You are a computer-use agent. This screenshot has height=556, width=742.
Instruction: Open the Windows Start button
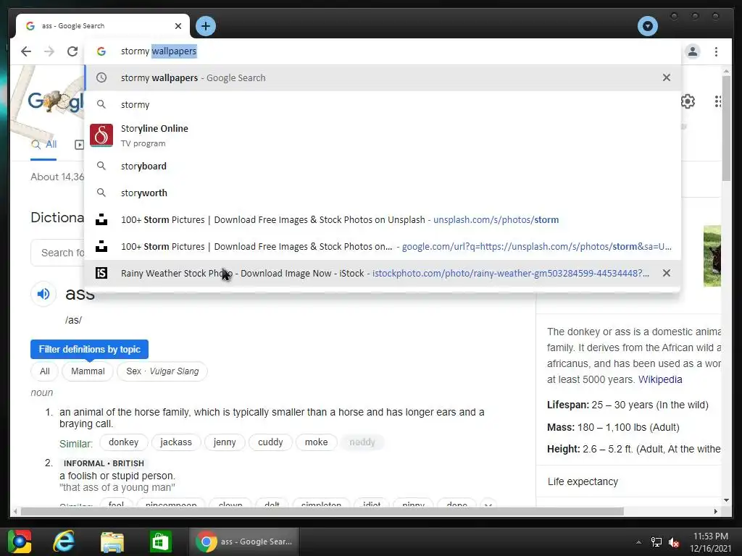click(x=20, y=542)
